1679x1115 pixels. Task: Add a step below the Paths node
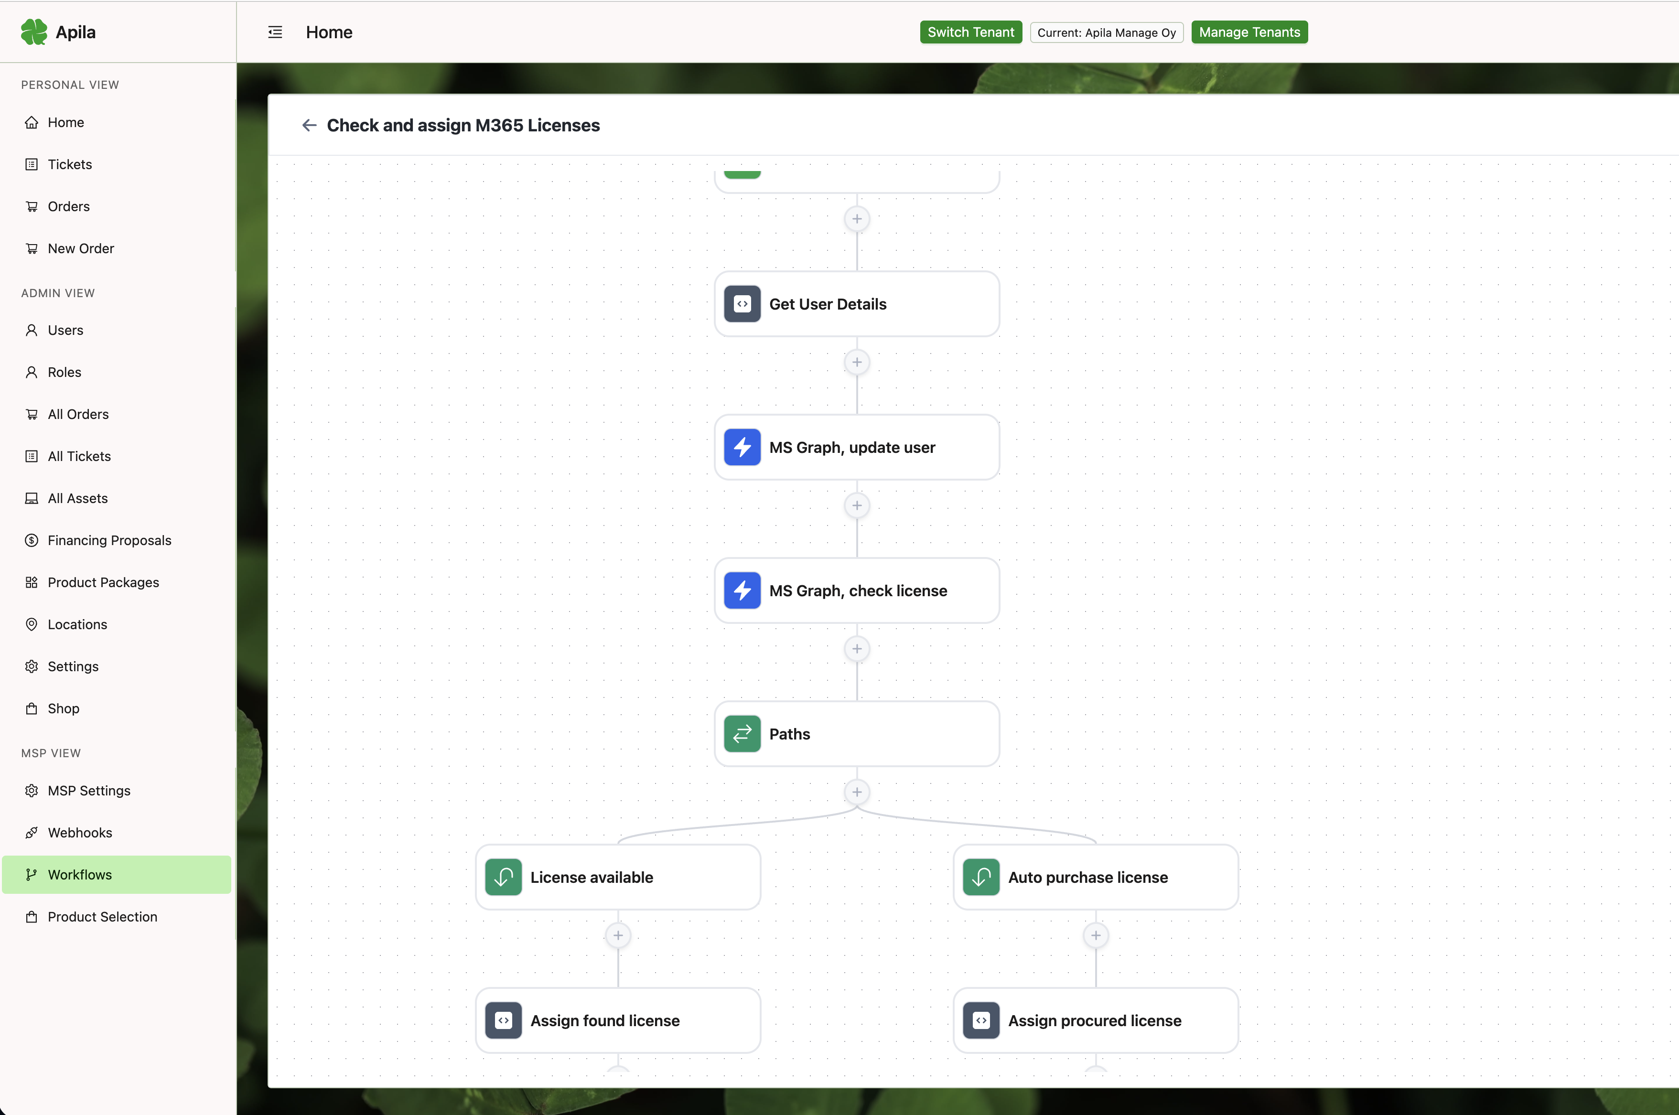[x=856, y=792]
